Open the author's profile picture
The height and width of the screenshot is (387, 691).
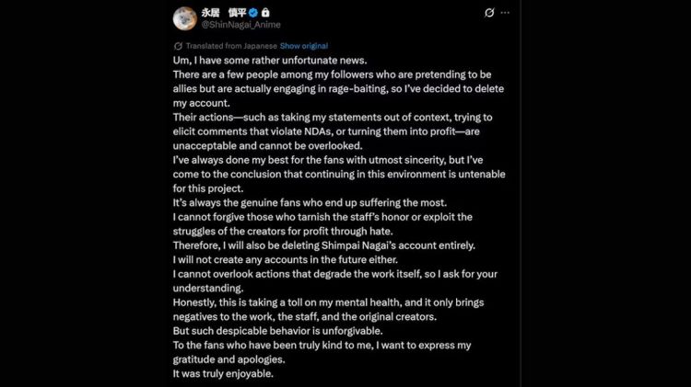[183, 17]
